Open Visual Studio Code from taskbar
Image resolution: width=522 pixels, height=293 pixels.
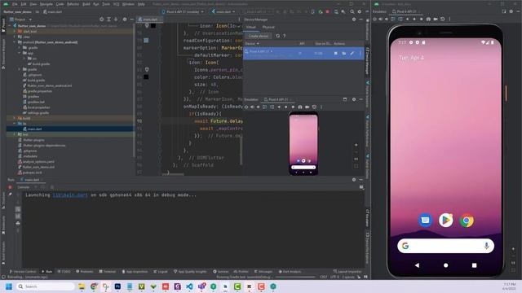pos(189,286)
